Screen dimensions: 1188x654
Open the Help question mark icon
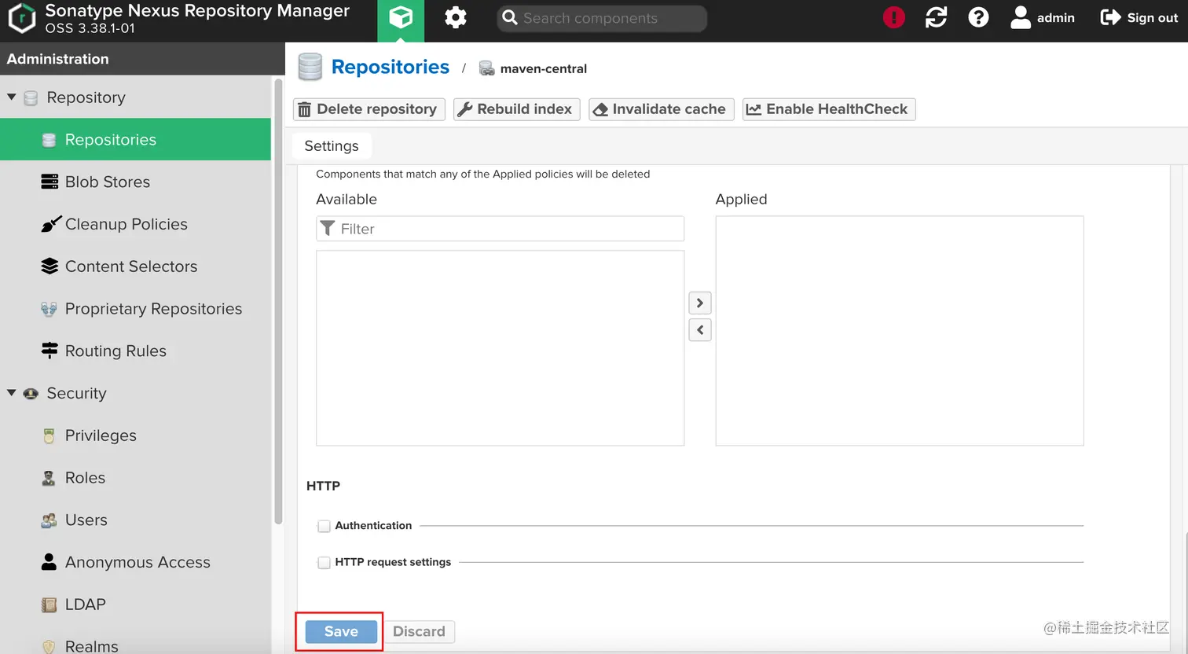(978, 17)
